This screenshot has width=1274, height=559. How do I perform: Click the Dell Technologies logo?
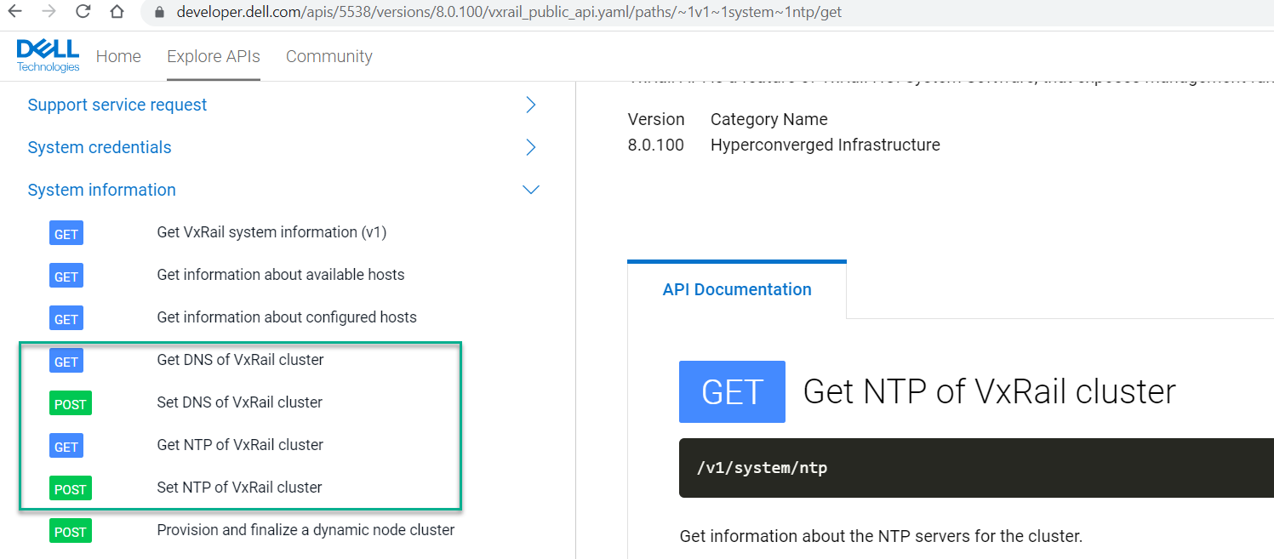point(47,54)
